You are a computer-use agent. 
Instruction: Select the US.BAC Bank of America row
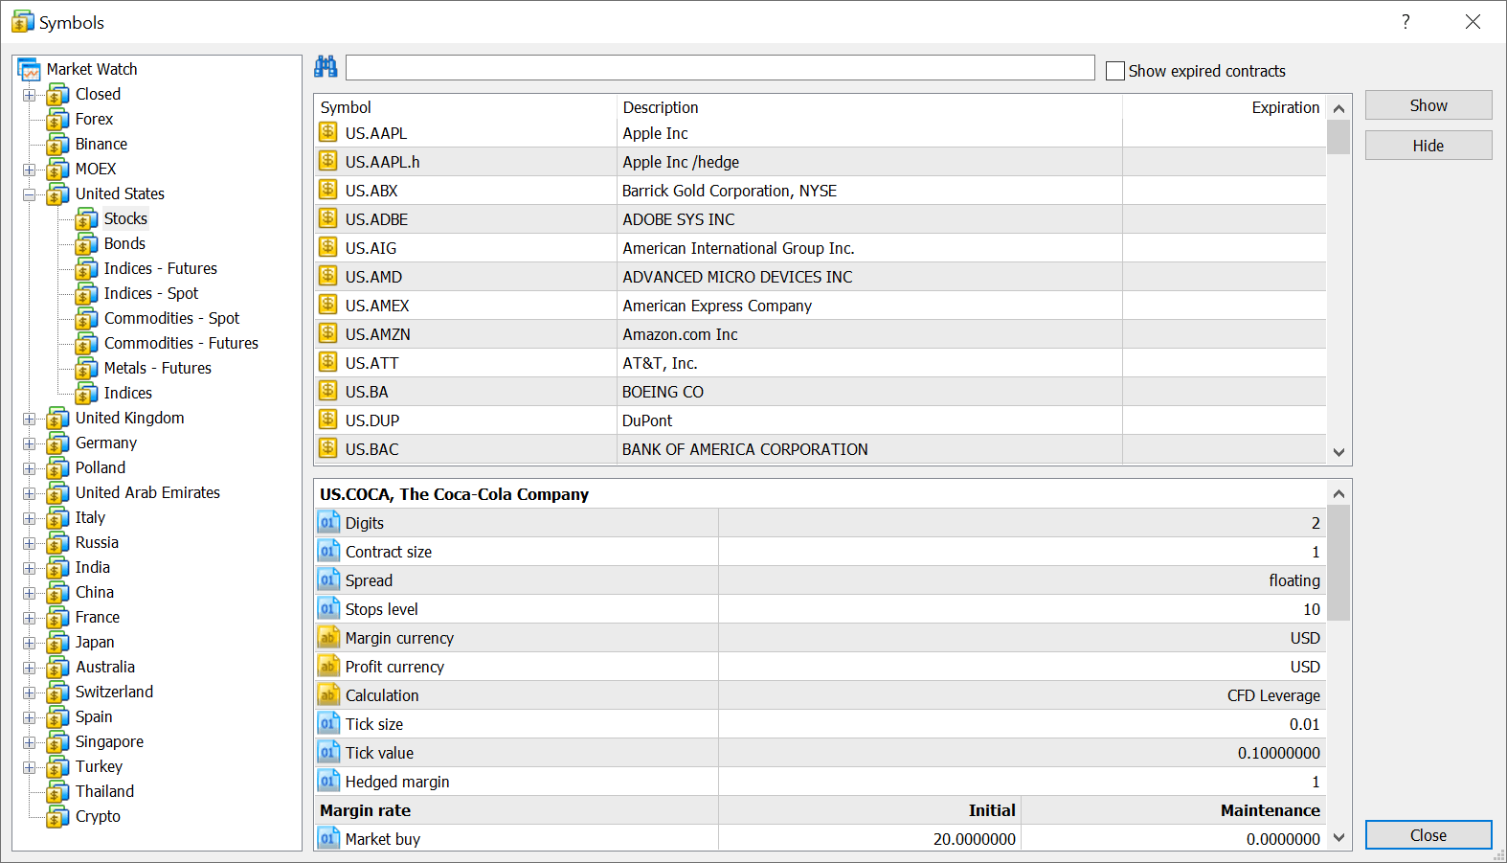click(x=744, y=449)
